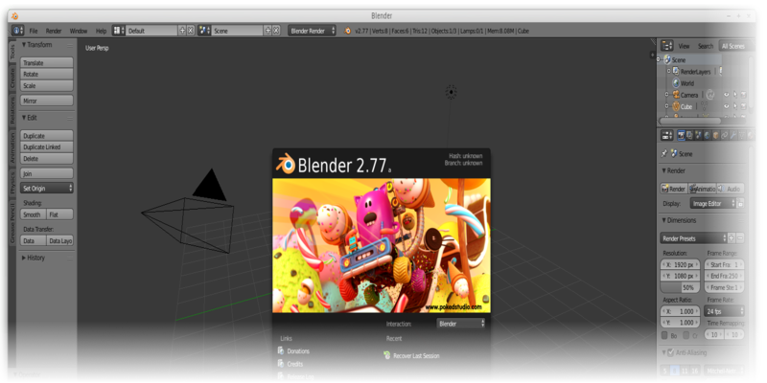Click the Duplicate Linked button
The height and width of the screenshot is (383, 767).
47,147
